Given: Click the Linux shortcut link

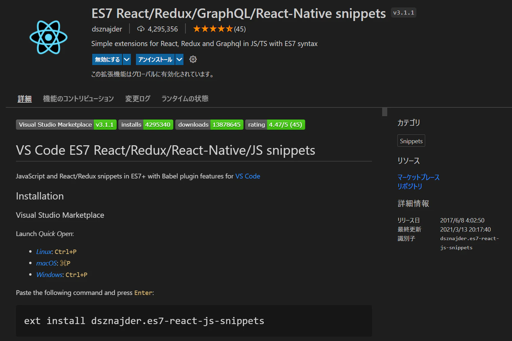Looking at the screenshot, I should [x=43, y=252].
